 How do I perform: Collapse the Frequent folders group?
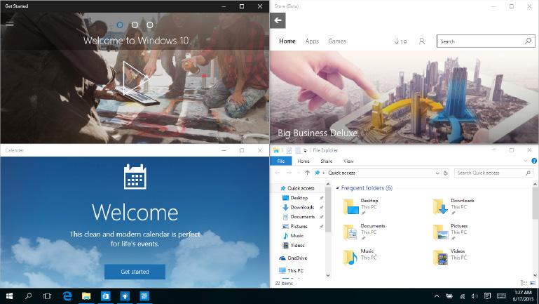[337, 188]
